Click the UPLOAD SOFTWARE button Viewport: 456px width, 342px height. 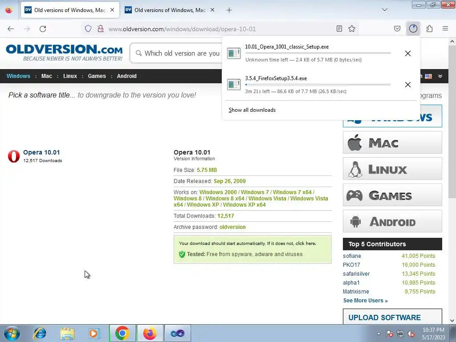(x=392, y=317)
